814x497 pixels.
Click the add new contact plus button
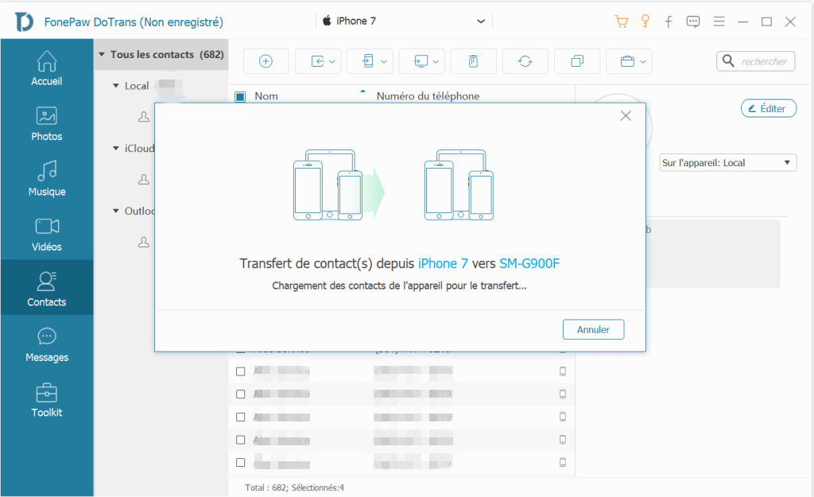(x=266, y=61)
